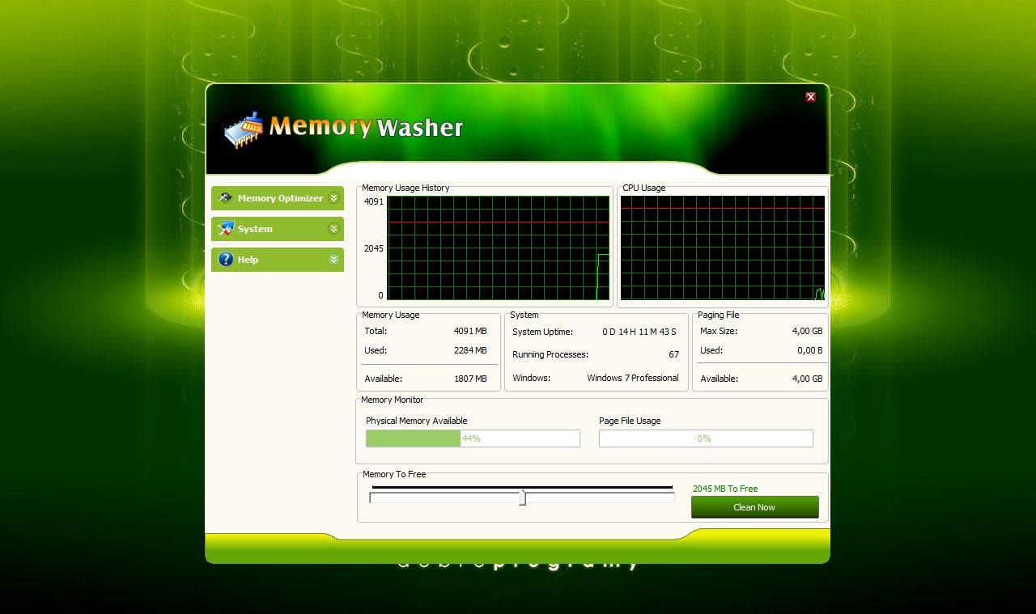
Task: Click the Help question mark icon
Action: coord(226,260)
